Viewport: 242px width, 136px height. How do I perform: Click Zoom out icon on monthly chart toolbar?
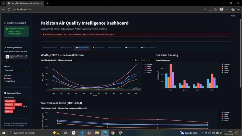tap(144, 60)
